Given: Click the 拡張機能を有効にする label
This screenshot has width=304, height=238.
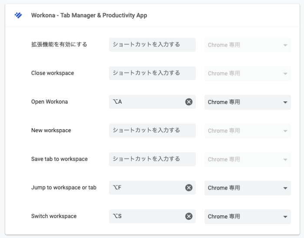Looking at the screenshot, I should pyautogui.click(x=59, y=44).
